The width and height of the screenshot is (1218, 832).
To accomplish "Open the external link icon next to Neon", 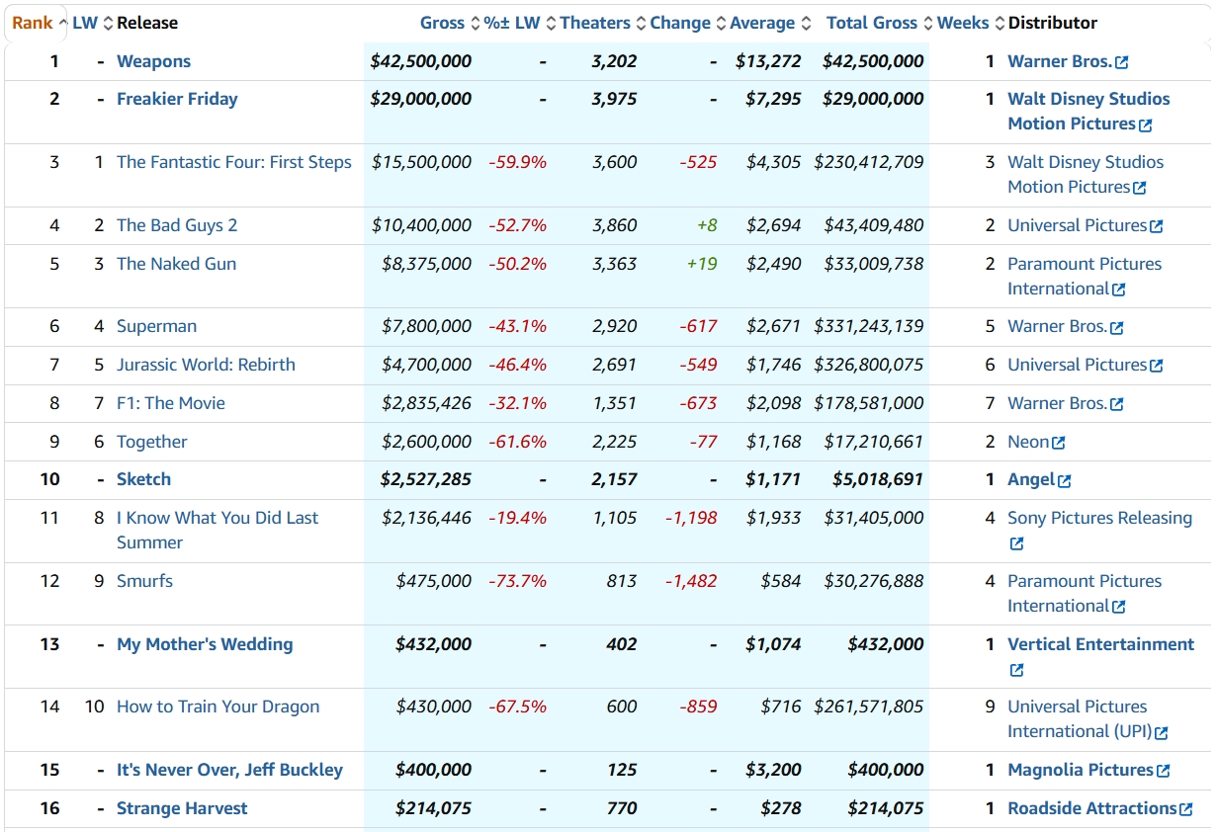I will 1059,443.
